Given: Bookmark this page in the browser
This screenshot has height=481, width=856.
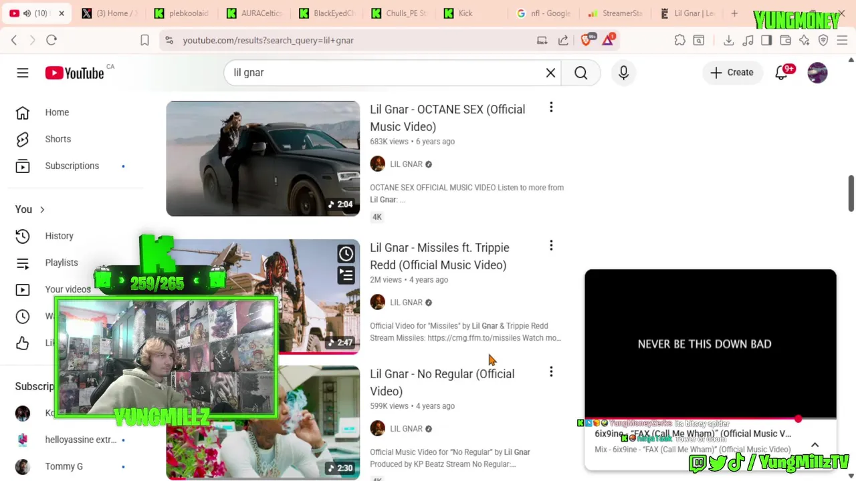Looking at the screenshot, I should (x=144, y=40).
